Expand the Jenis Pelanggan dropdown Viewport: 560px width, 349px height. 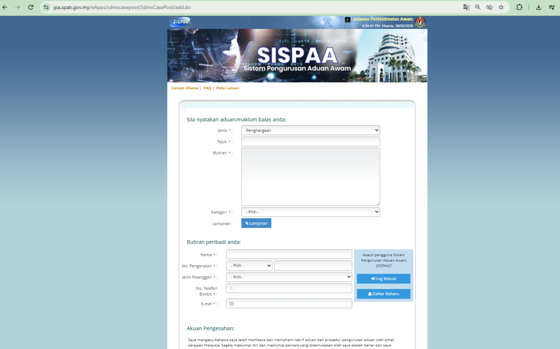click(x=289, y=277)
